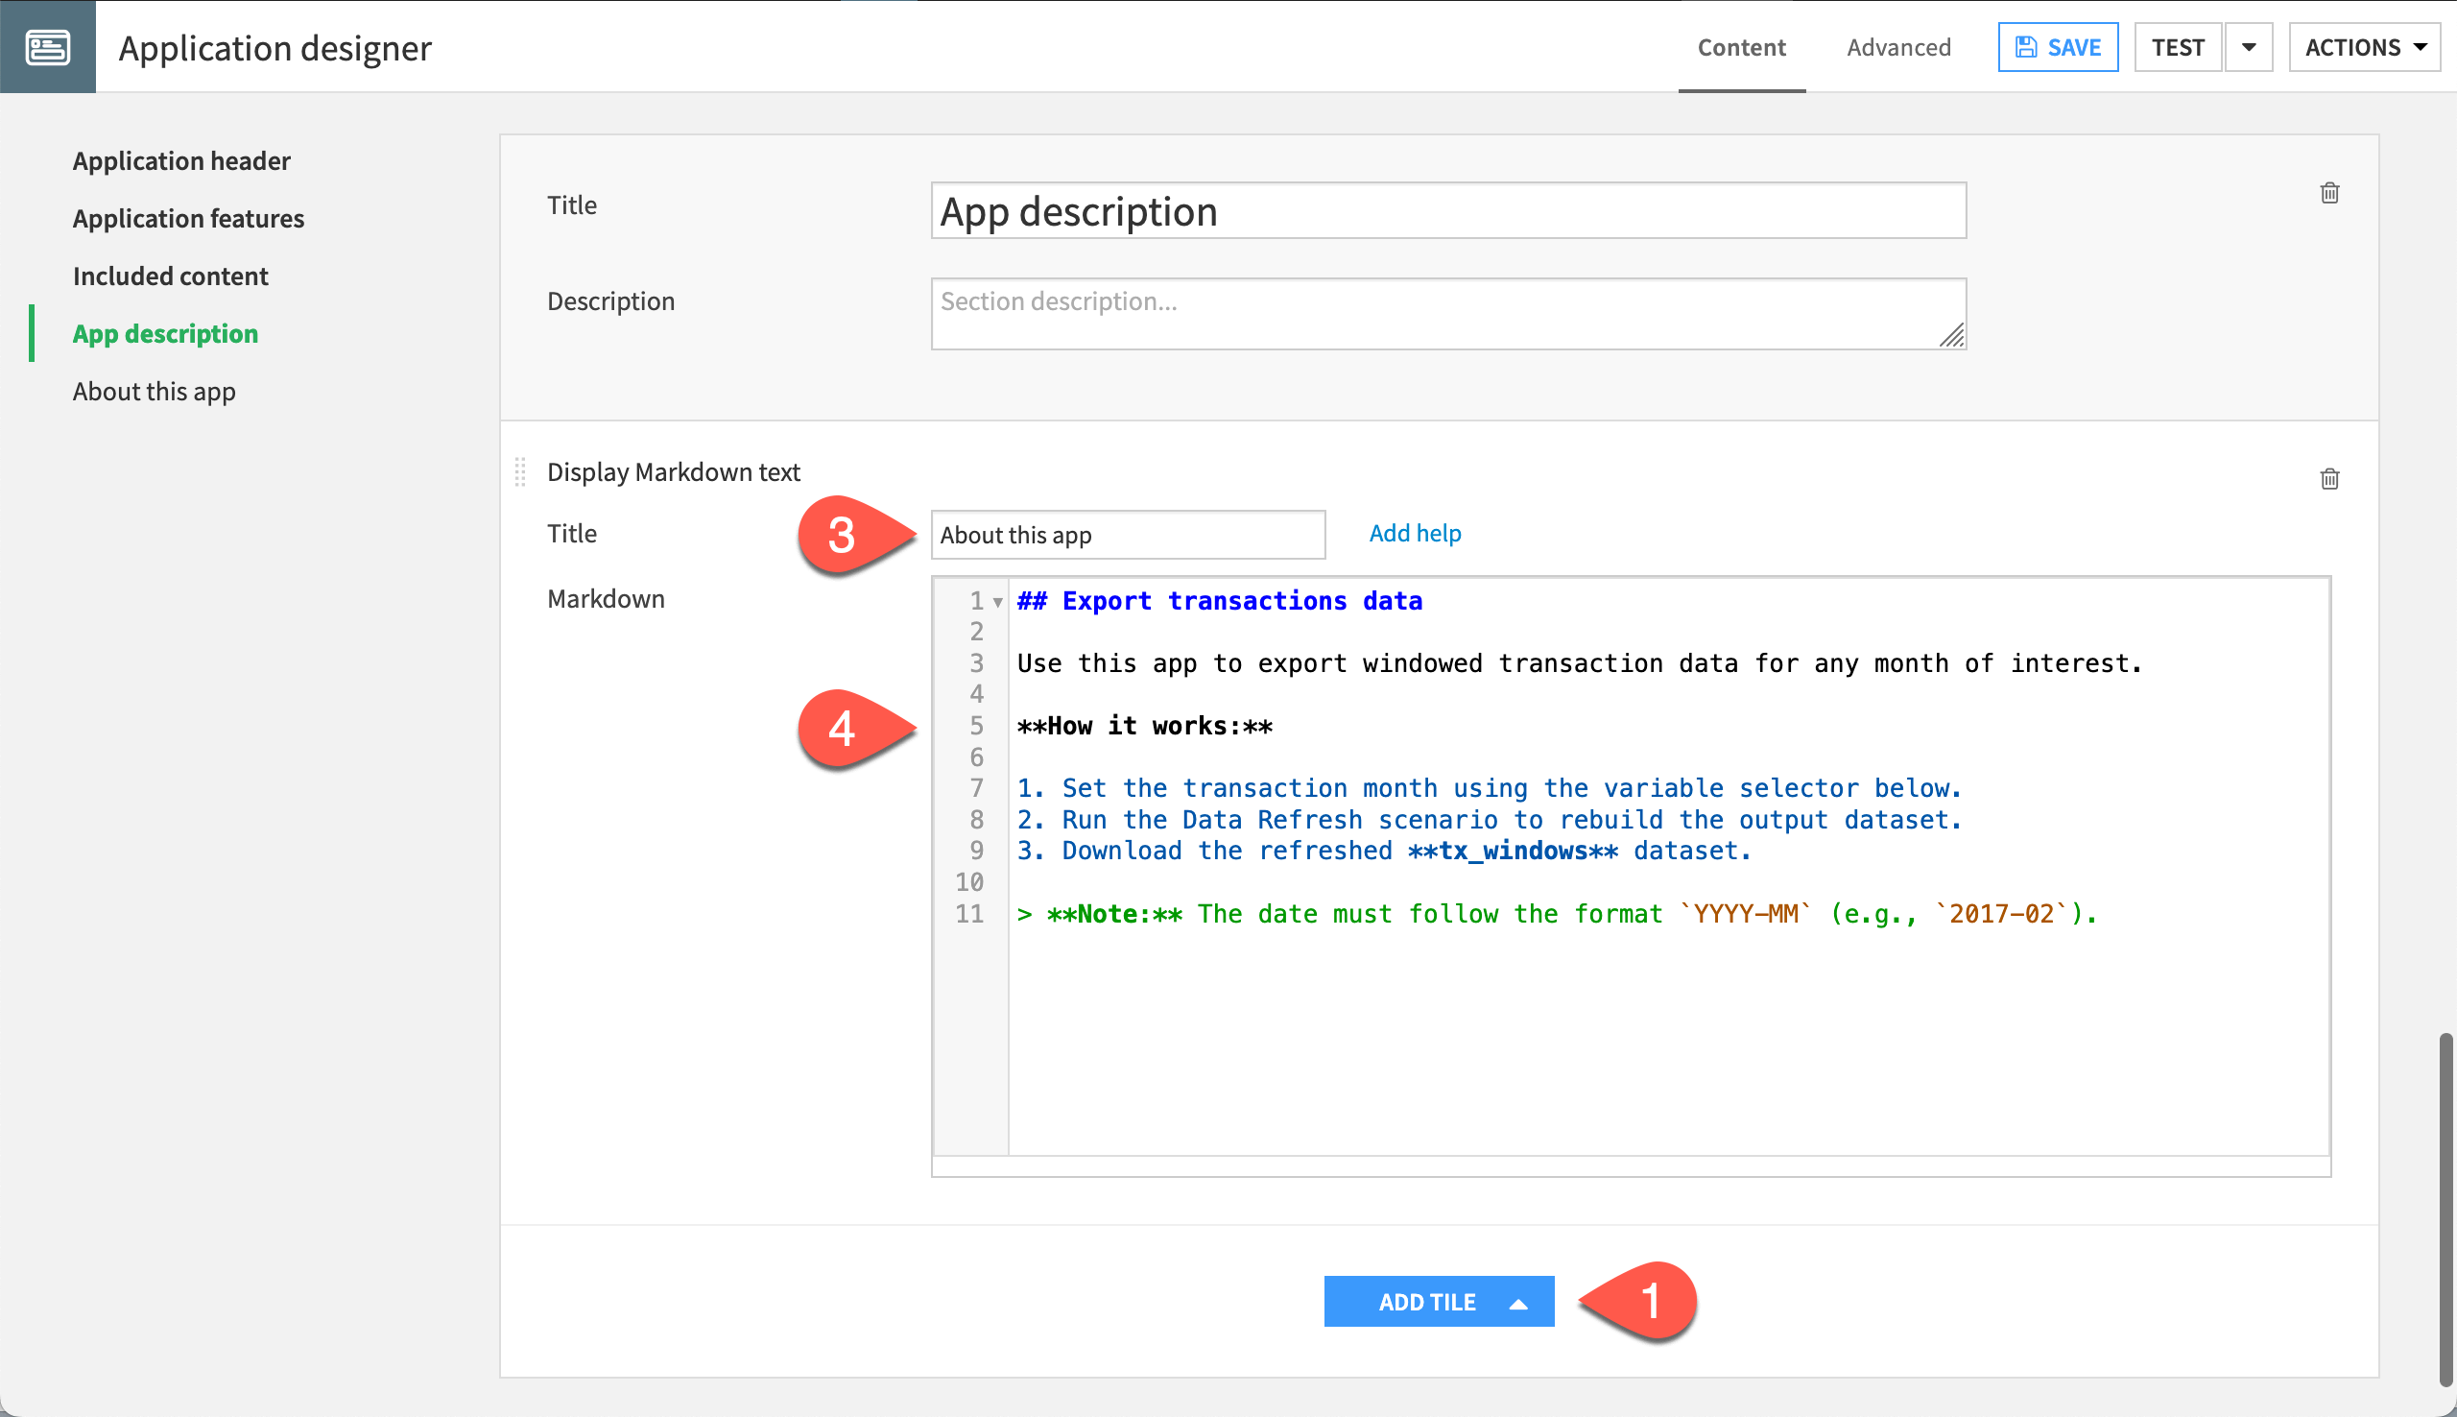Click the trash icon on the Display Markdown text tile

point(2329,478)
